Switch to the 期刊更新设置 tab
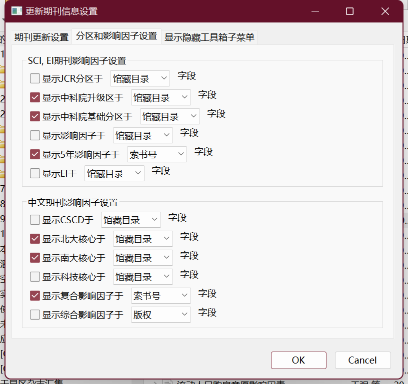Image resolution: width=408 pixels, height=384 pixels. coord(41,37)
